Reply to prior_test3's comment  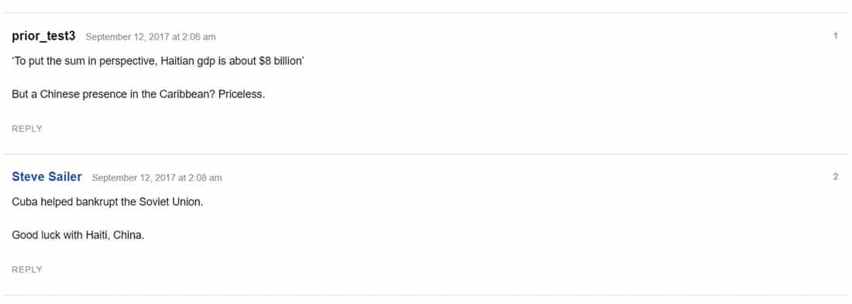tap(27, 128)
